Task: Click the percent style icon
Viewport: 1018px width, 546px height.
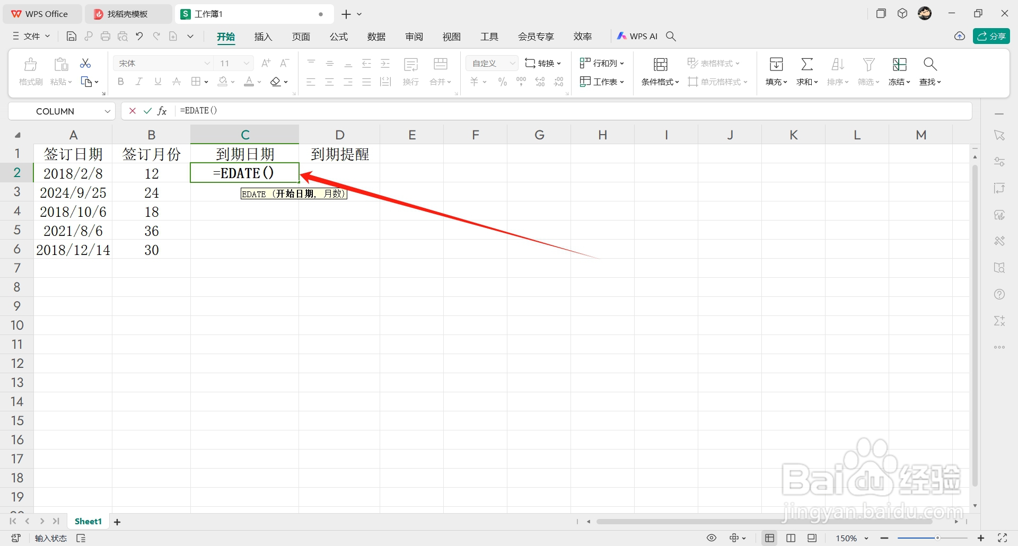Action: [x=503, y=82]
